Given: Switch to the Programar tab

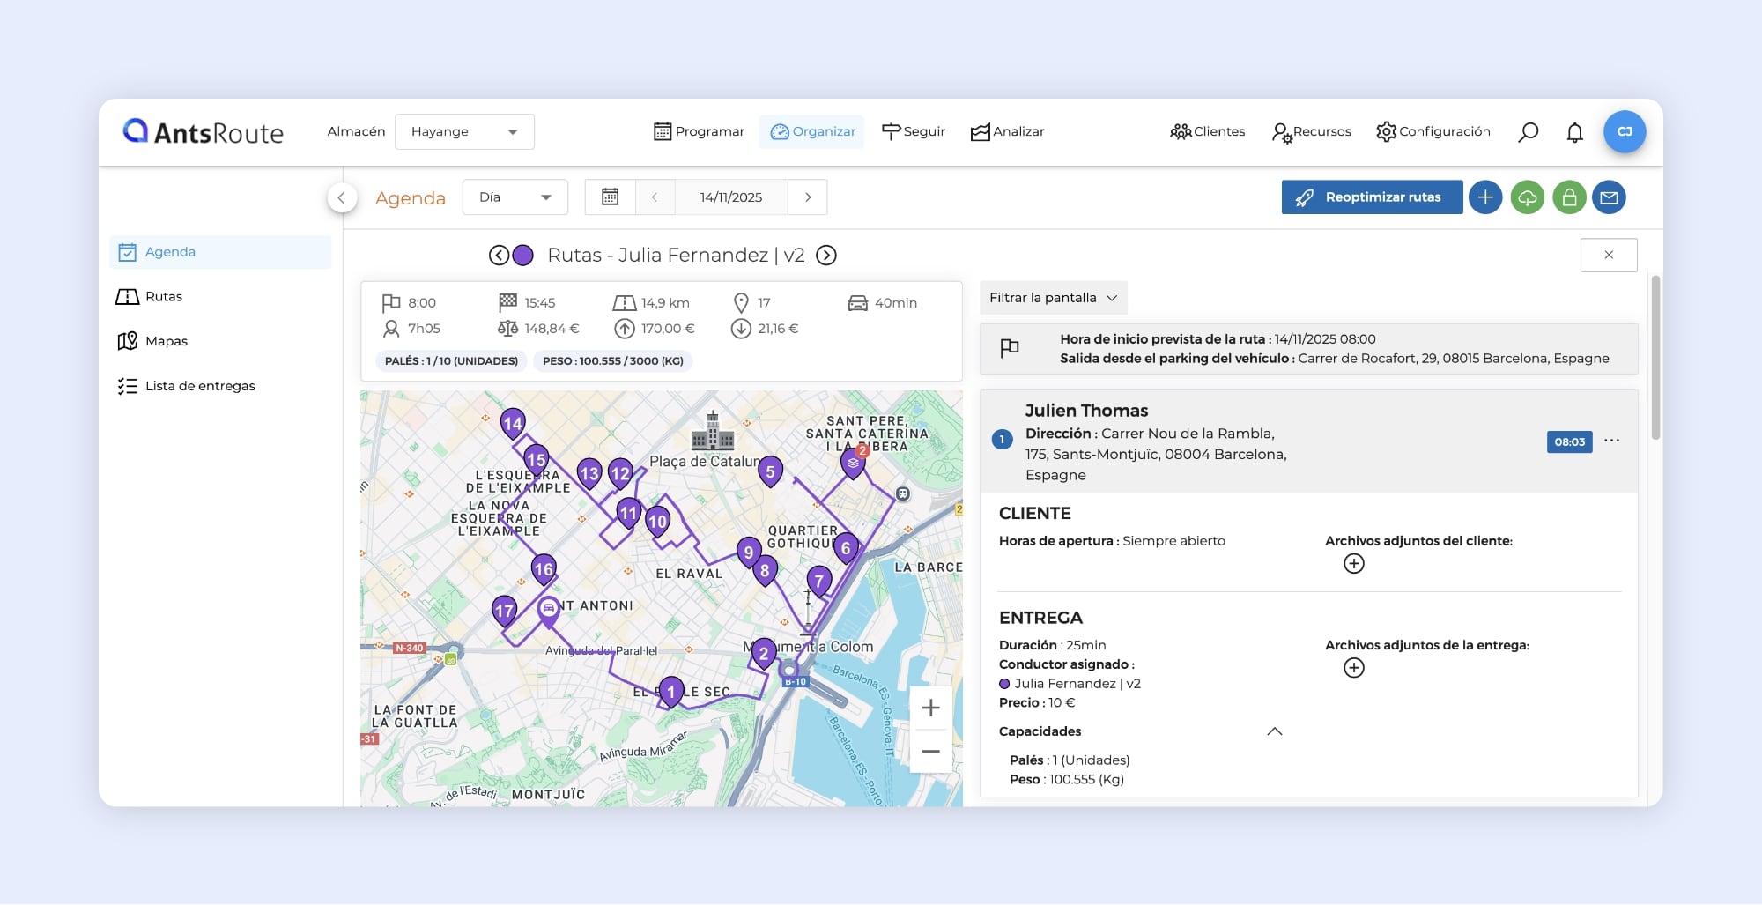Looking at the screenshot, I should [x=699, y=132].
